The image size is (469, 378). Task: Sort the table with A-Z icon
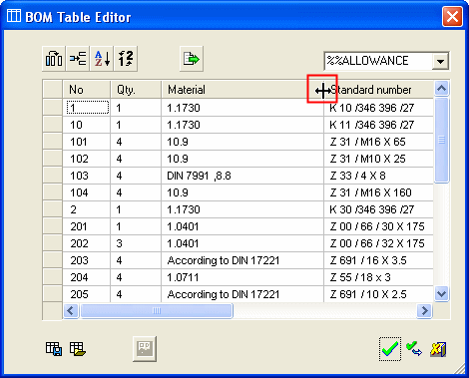click(x=102, y=59)
